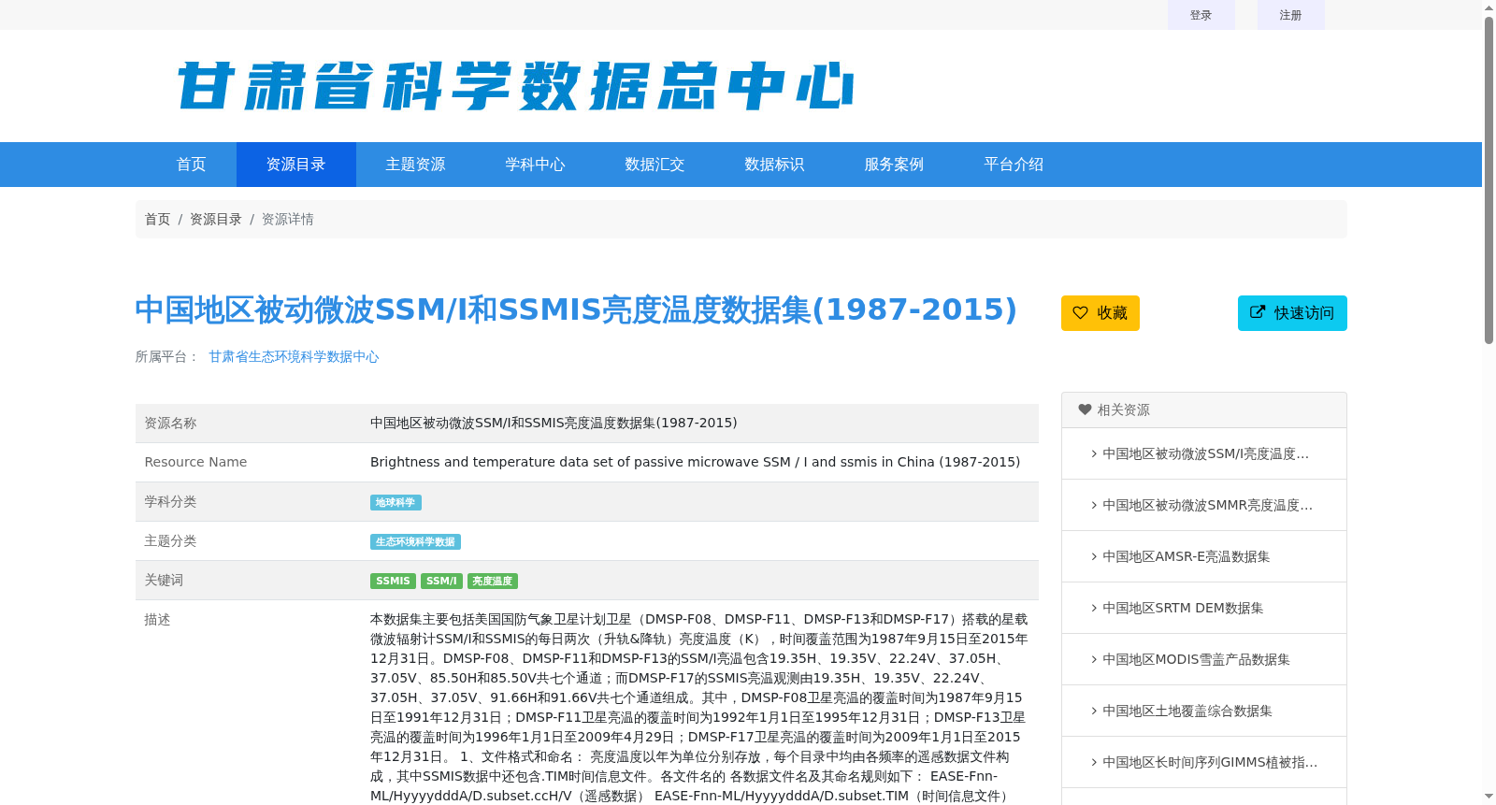Open the 甘肃省生态环境科学数据中心 platform link

pos(294,356)
